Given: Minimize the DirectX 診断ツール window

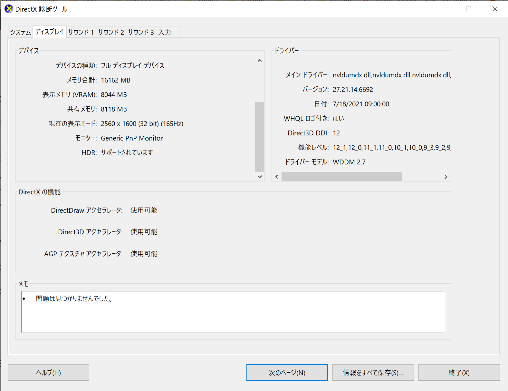Looking at the screenshot, I should [x=443, y=9].
